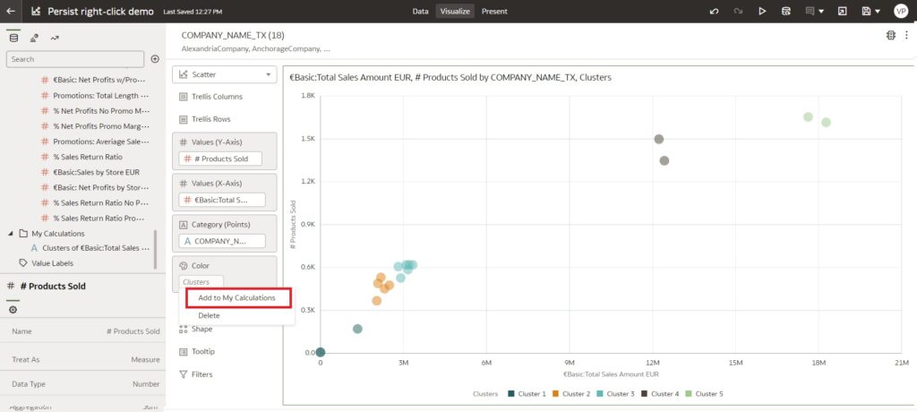Switch to the Visualize tab
This screenshot has width=917, height=412.
455,11
